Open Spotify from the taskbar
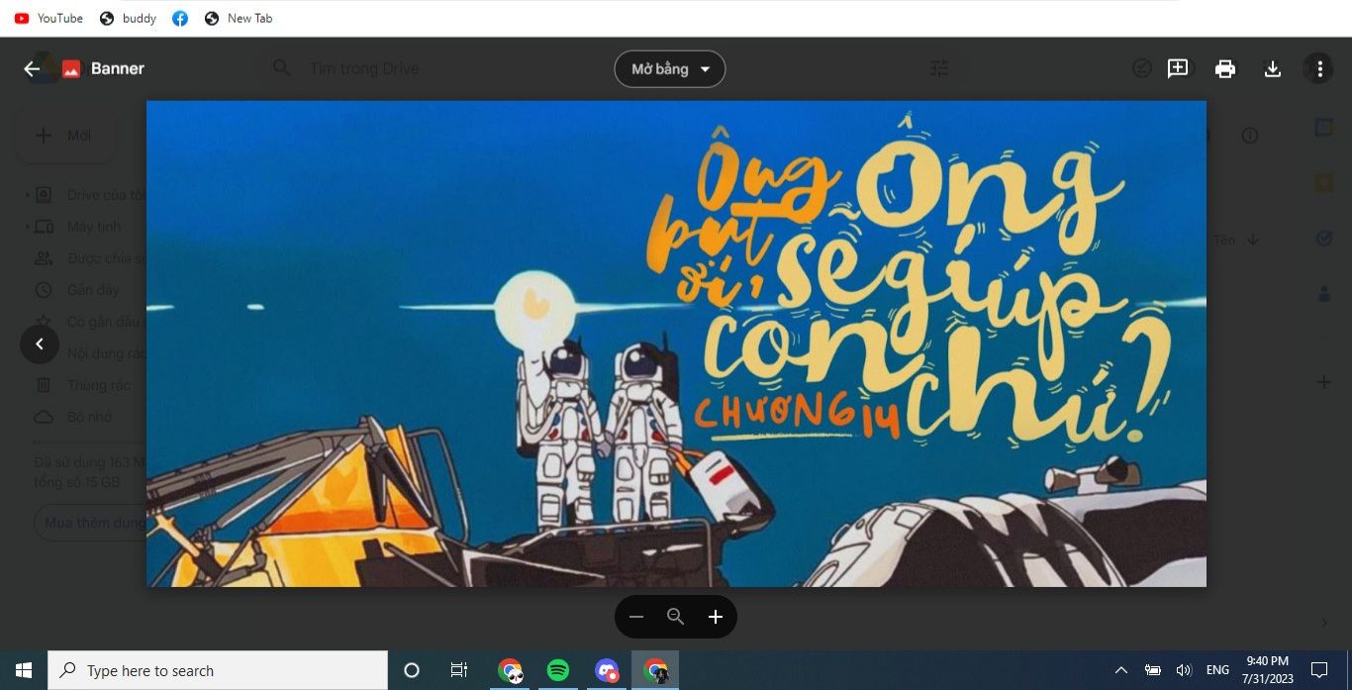This screenshot has height=690, width=1352. coord(558,670)
